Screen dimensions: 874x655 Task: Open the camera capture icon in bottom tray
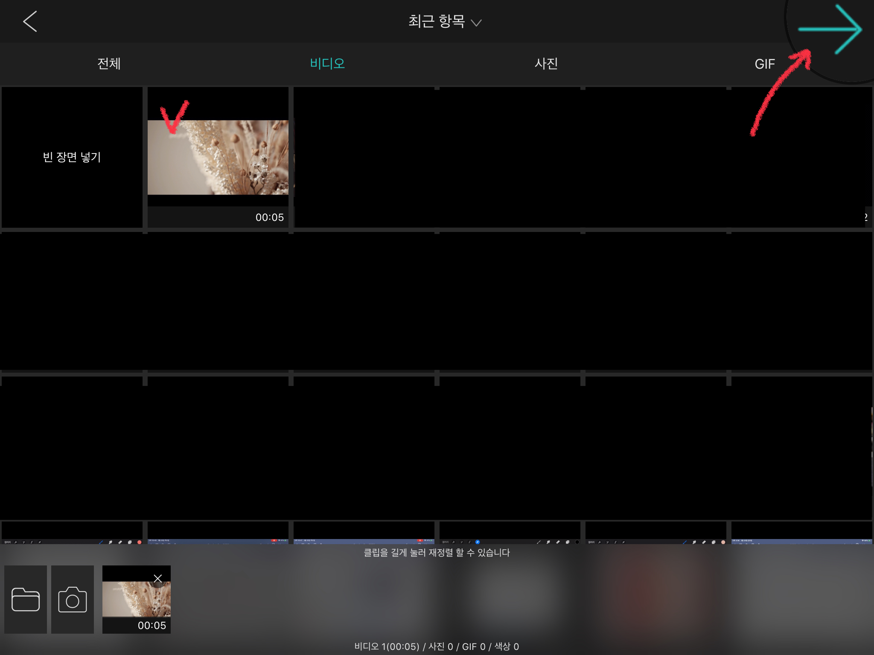coord(73,600)
